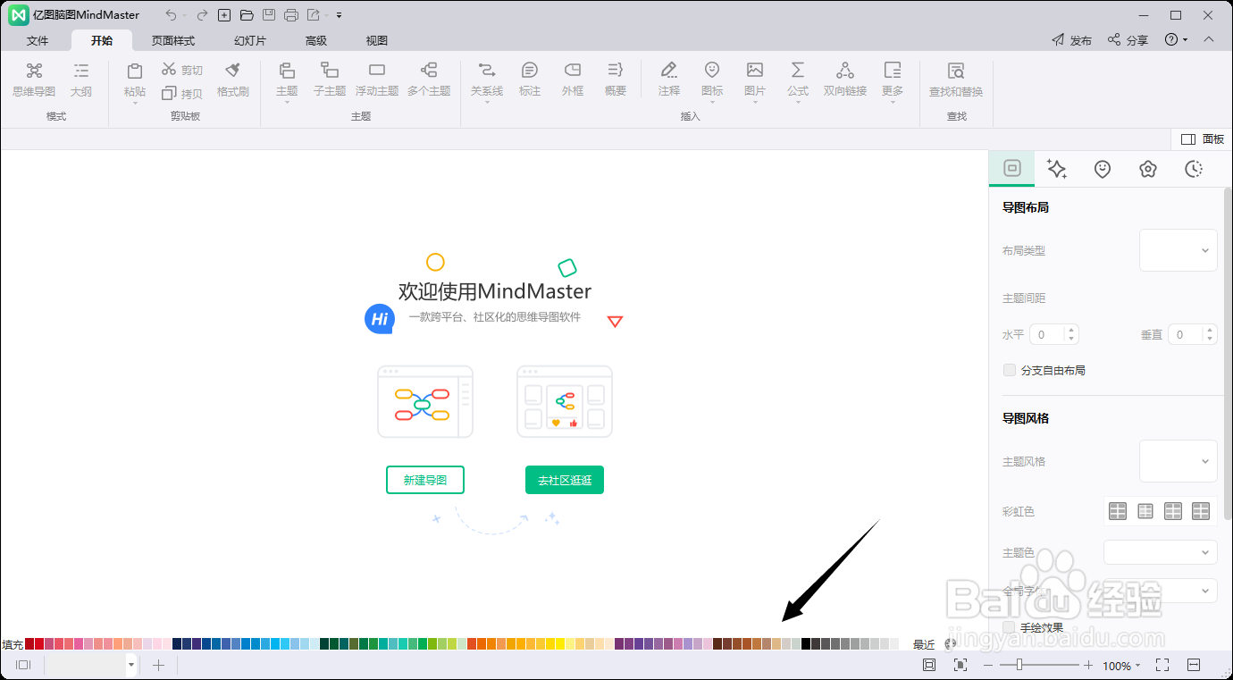Click the zoom slider handle
The width and height of the screenshot is (1233, 680).
coord(1018,665)
